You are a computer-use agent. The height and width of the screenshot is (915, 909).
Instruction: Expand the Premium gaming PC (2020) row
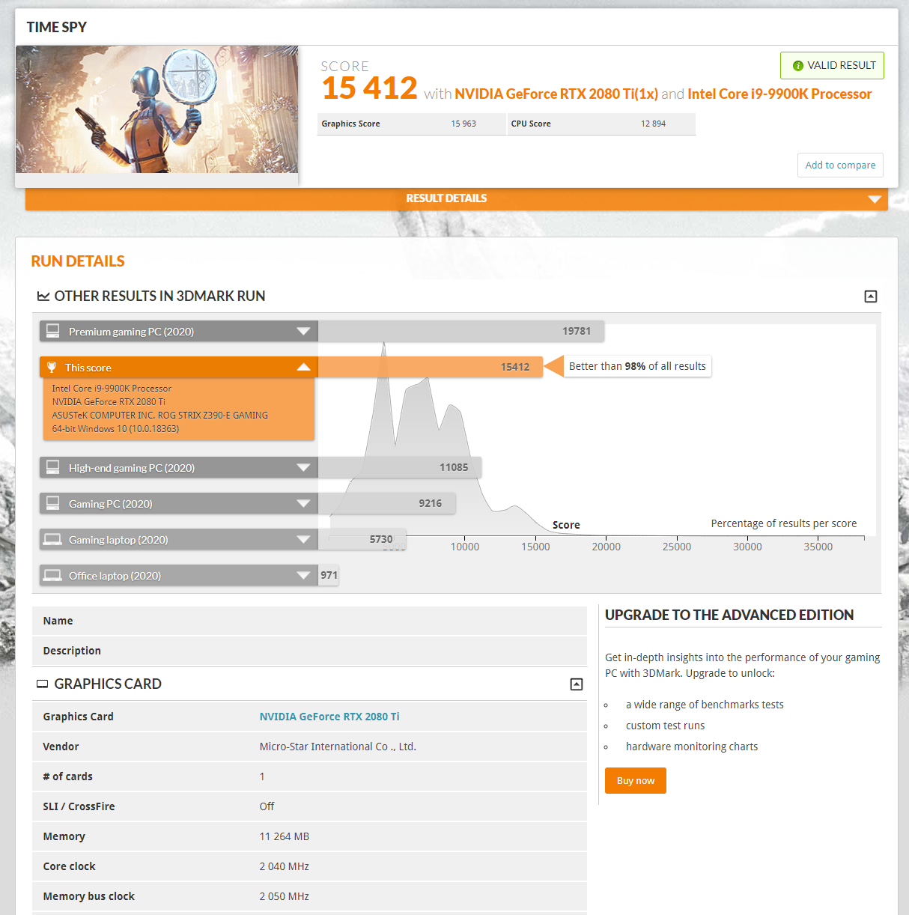pyautogui.click(x=303, y=331)
